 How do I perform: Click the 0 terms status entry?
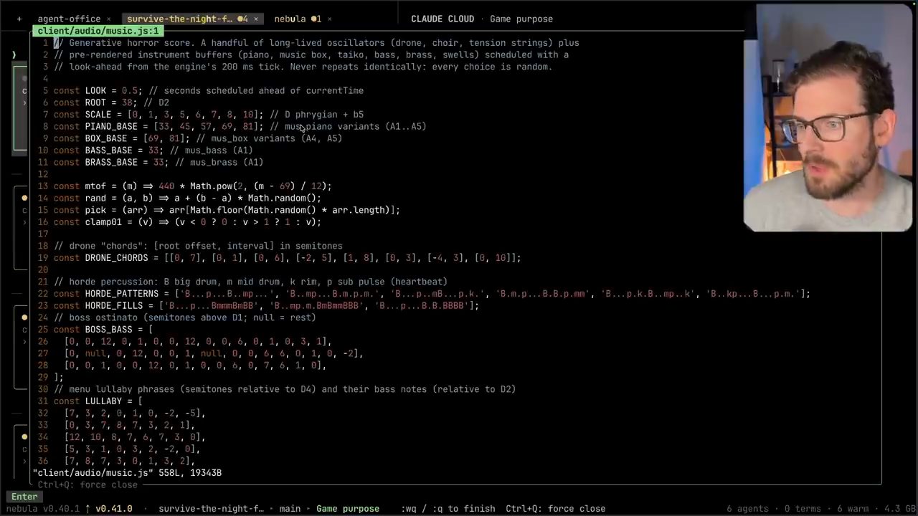805,509
